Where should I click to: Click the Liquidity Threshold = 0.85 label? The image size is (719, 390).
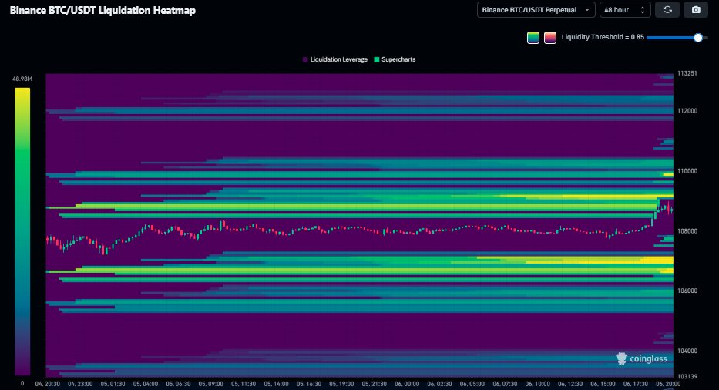coord(603,37)
